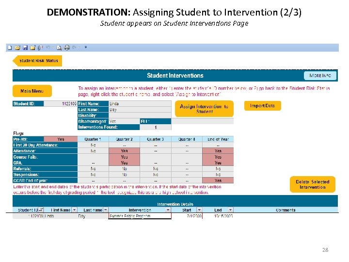Click the Disadvantaged Yes value cell
The height and width of the screenshot is (262, 349).
coord(124,121)
